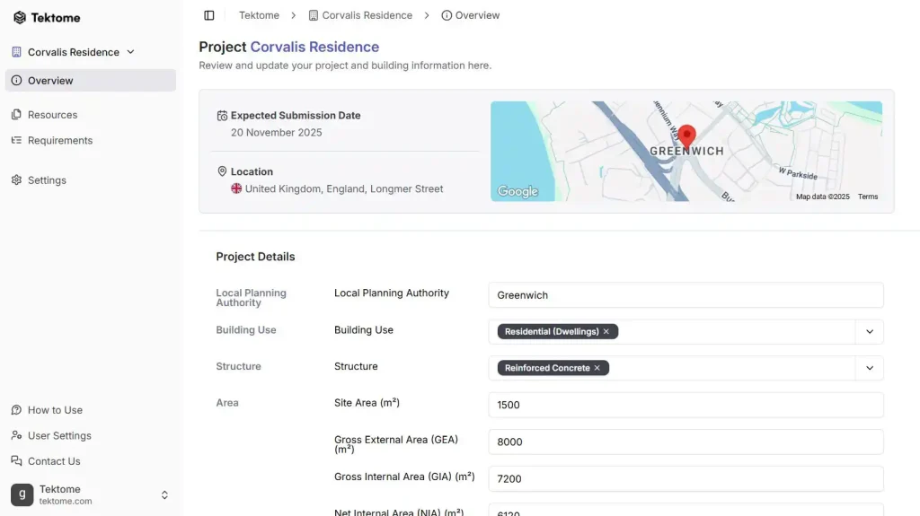Remove the Residential (Dwellings) tag

point(606,332)
